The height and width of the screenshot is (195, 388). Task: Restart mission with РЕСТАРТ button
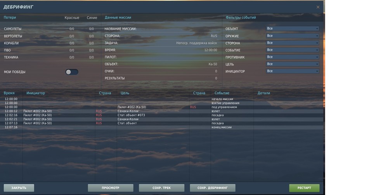tap(304, 188)
